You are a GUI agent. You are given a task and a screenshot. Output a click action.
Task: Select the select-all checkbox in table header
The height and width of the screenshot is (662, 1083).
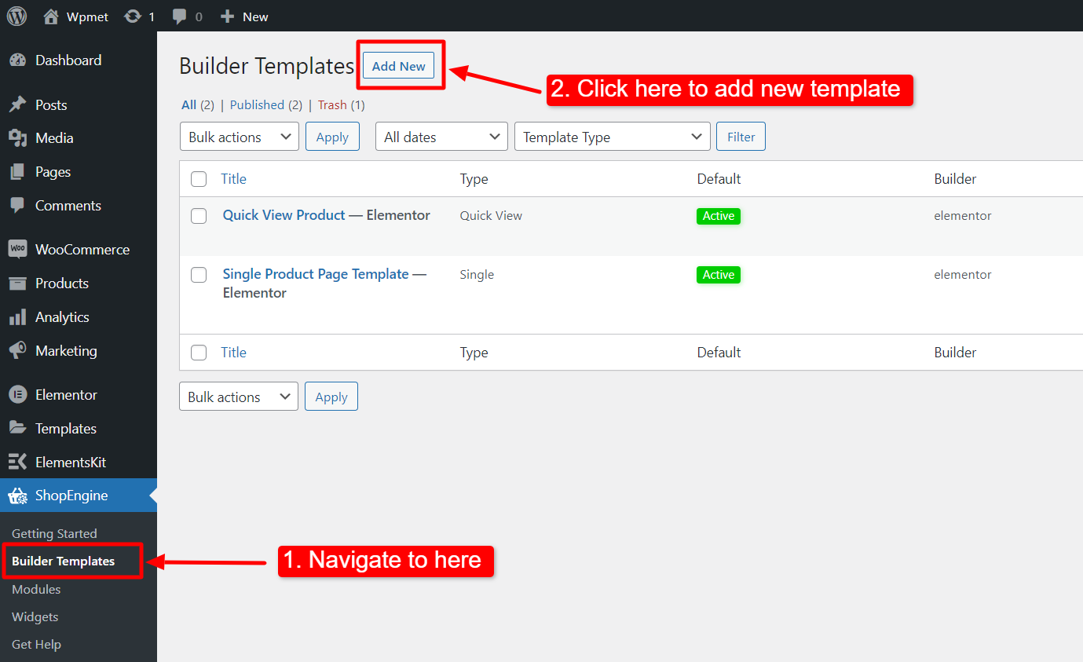[x=199, y=178]
